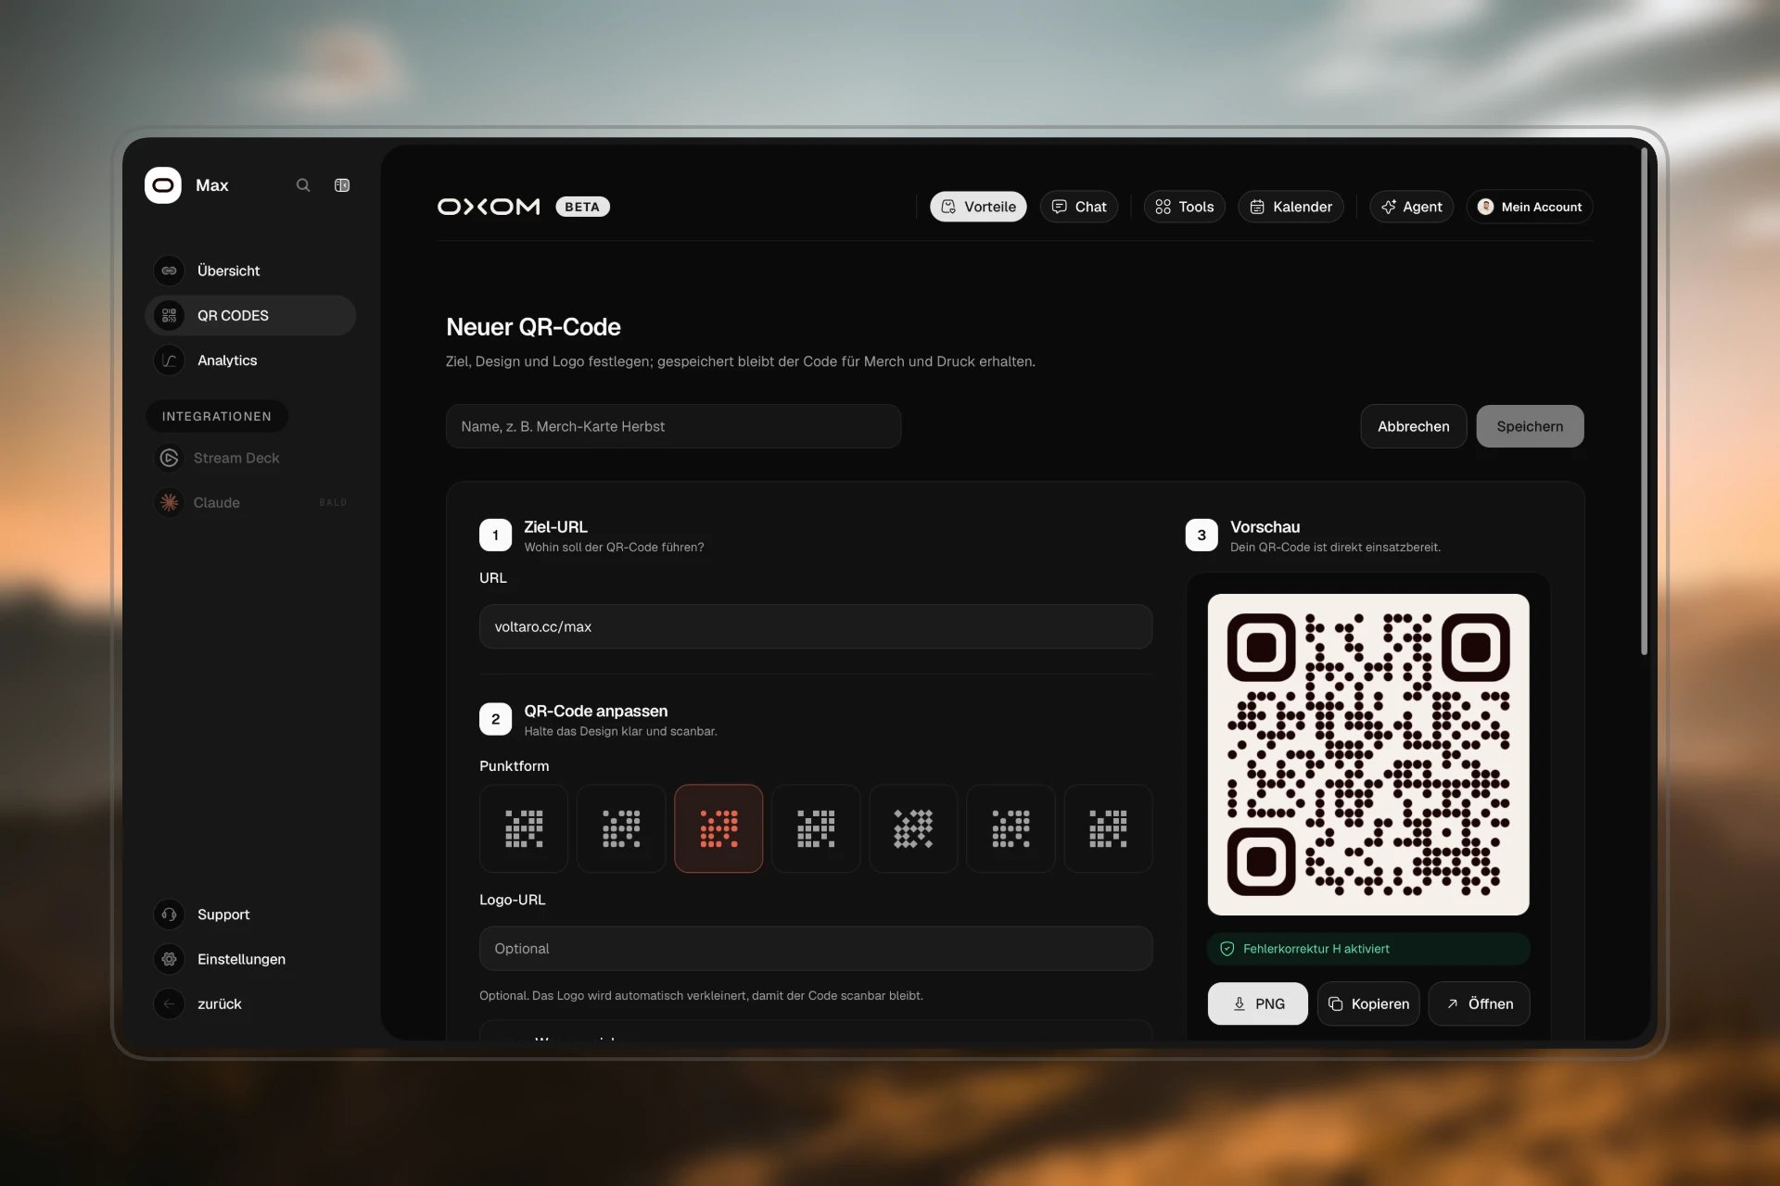1780x1186 pixels.
Task: Click the Vorteile tab
Action: 978,207
